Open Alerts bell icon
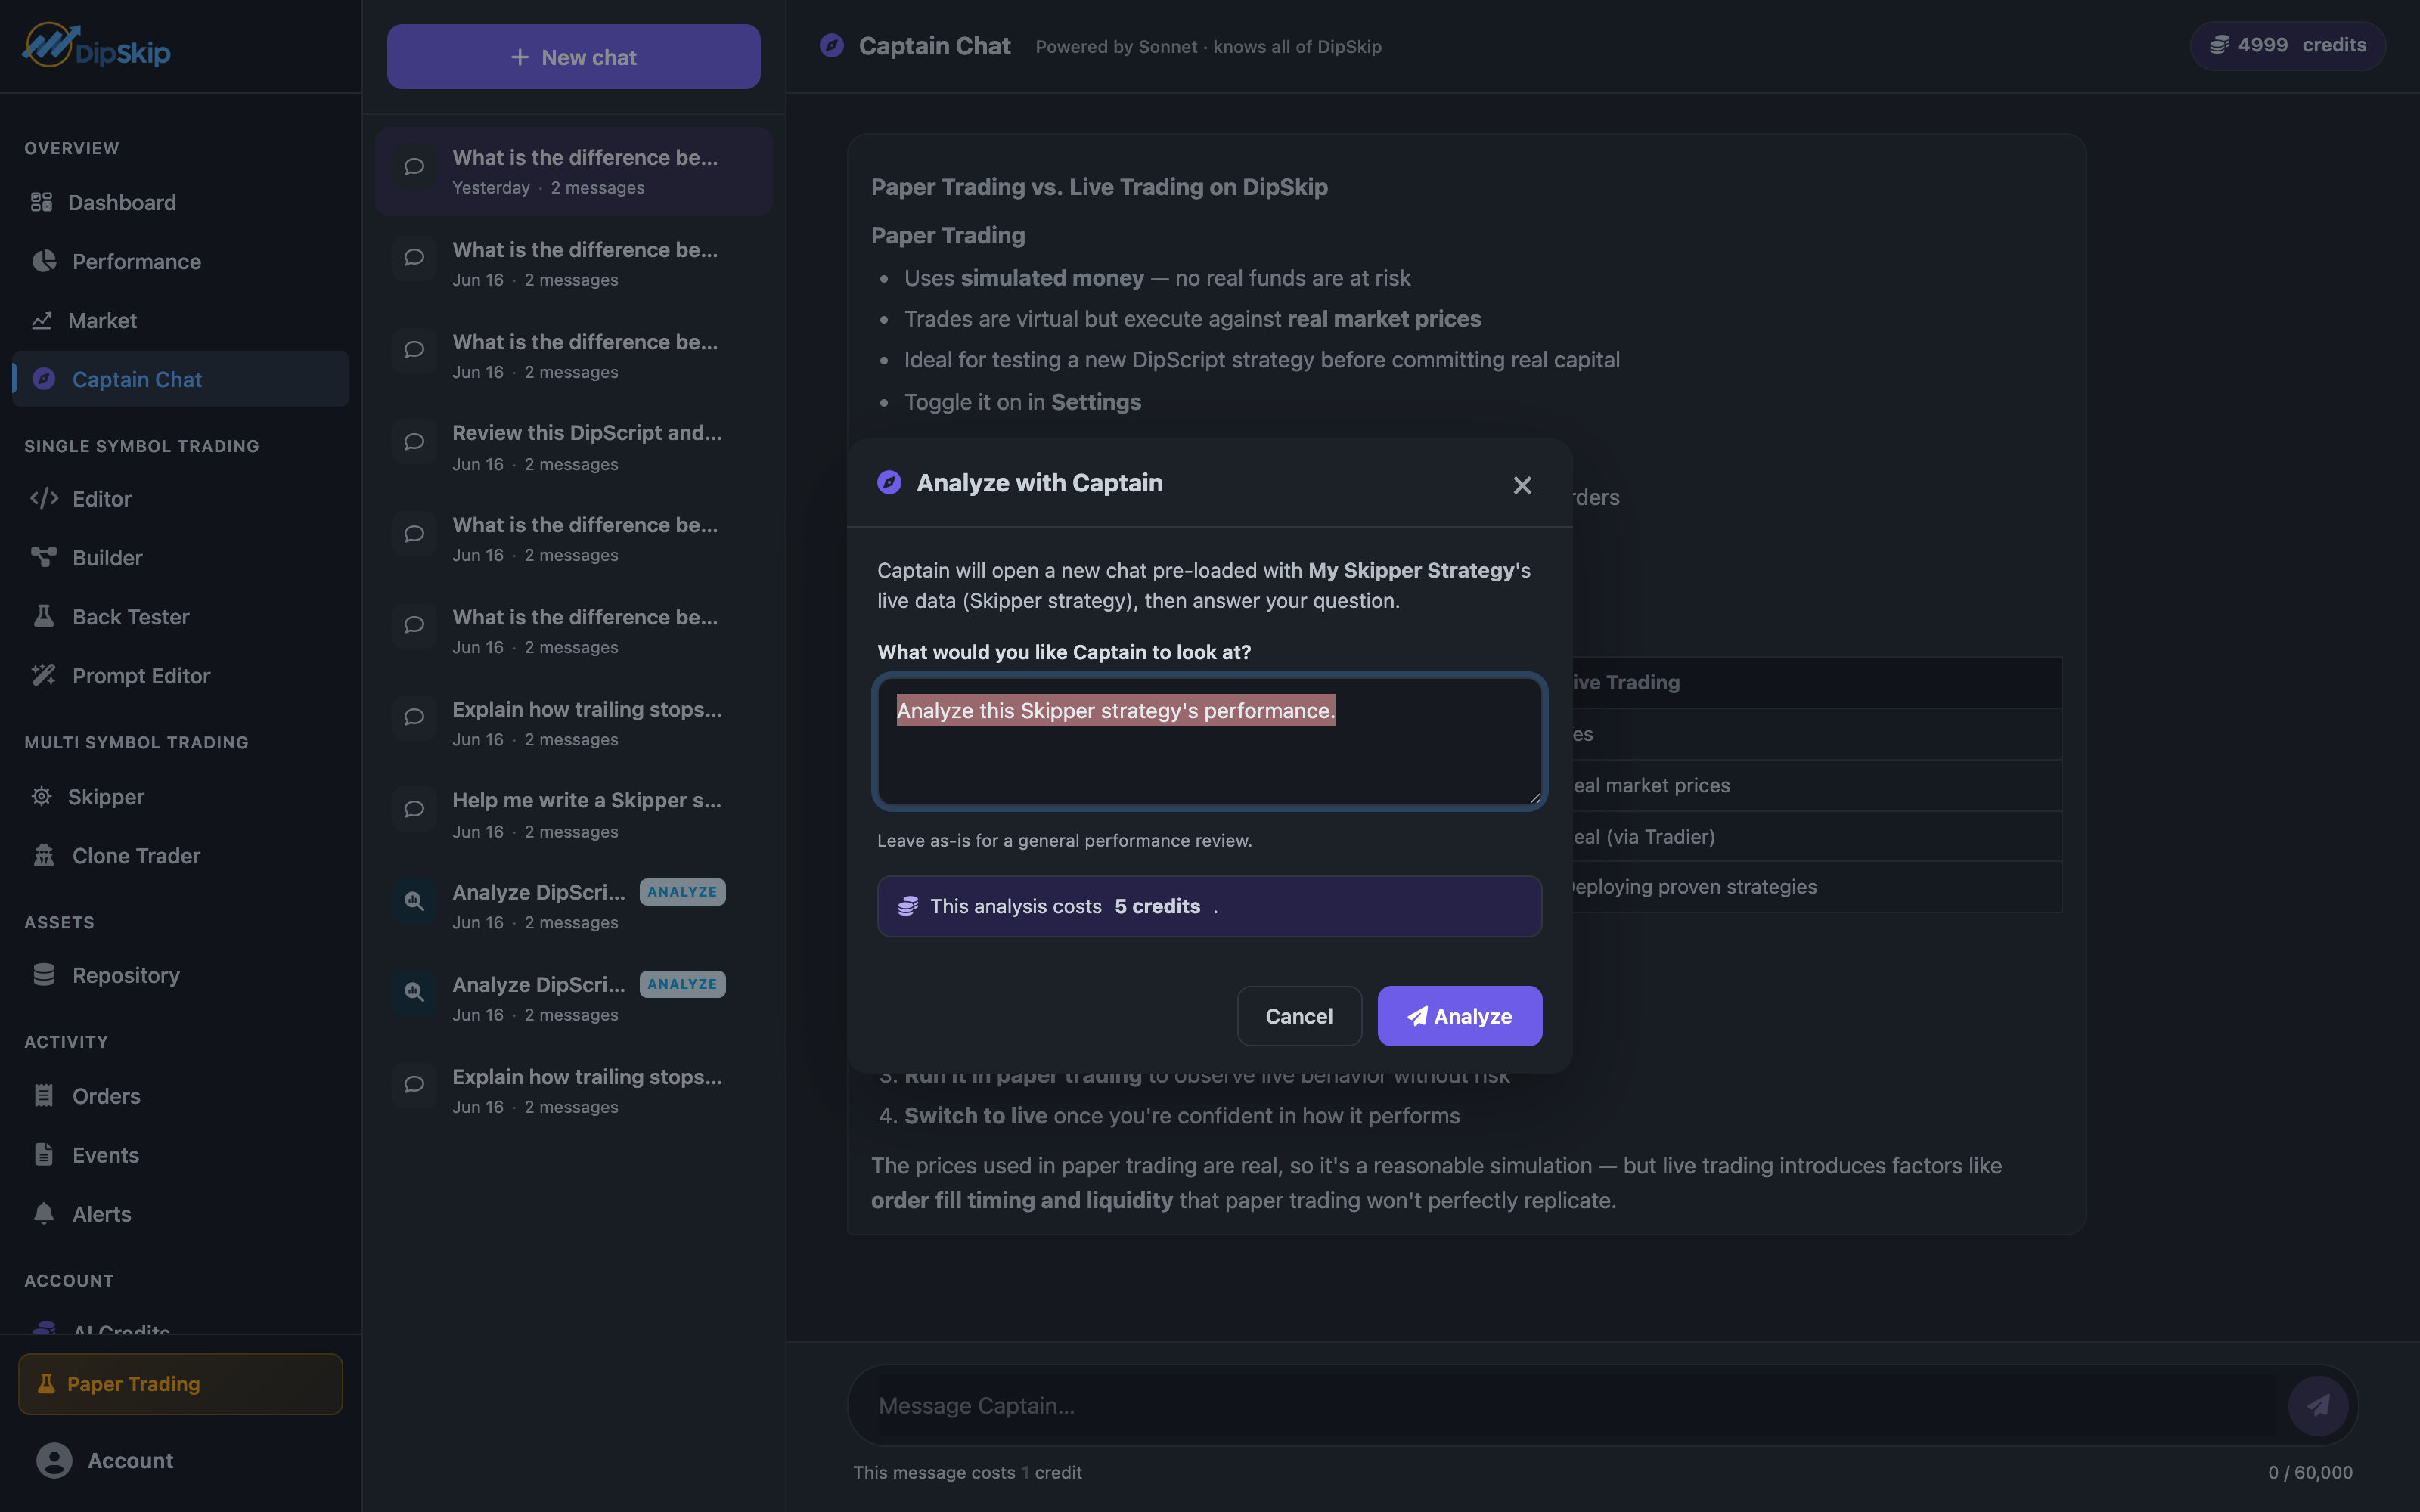Viewport: 2420px width, 1512px height. click(x=44, y=1213)
